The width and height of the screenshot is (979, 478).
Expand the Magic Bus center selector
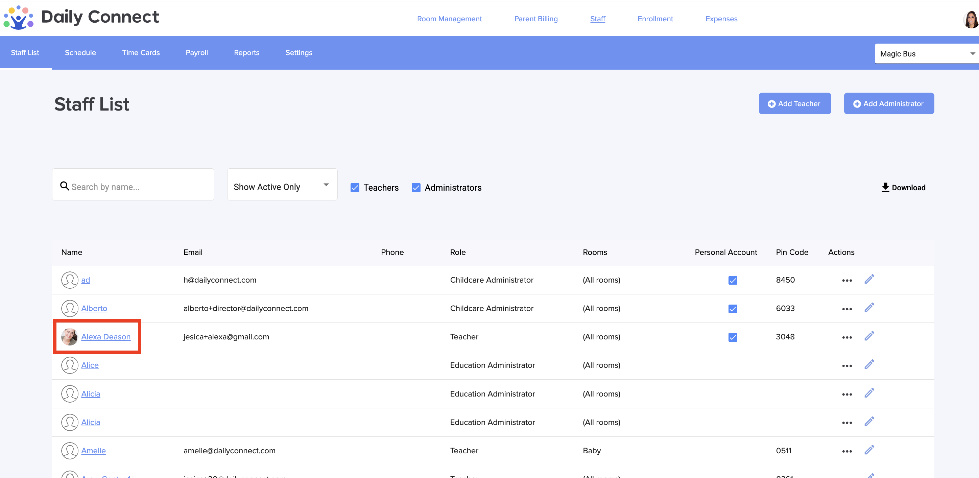pos(926,53)
